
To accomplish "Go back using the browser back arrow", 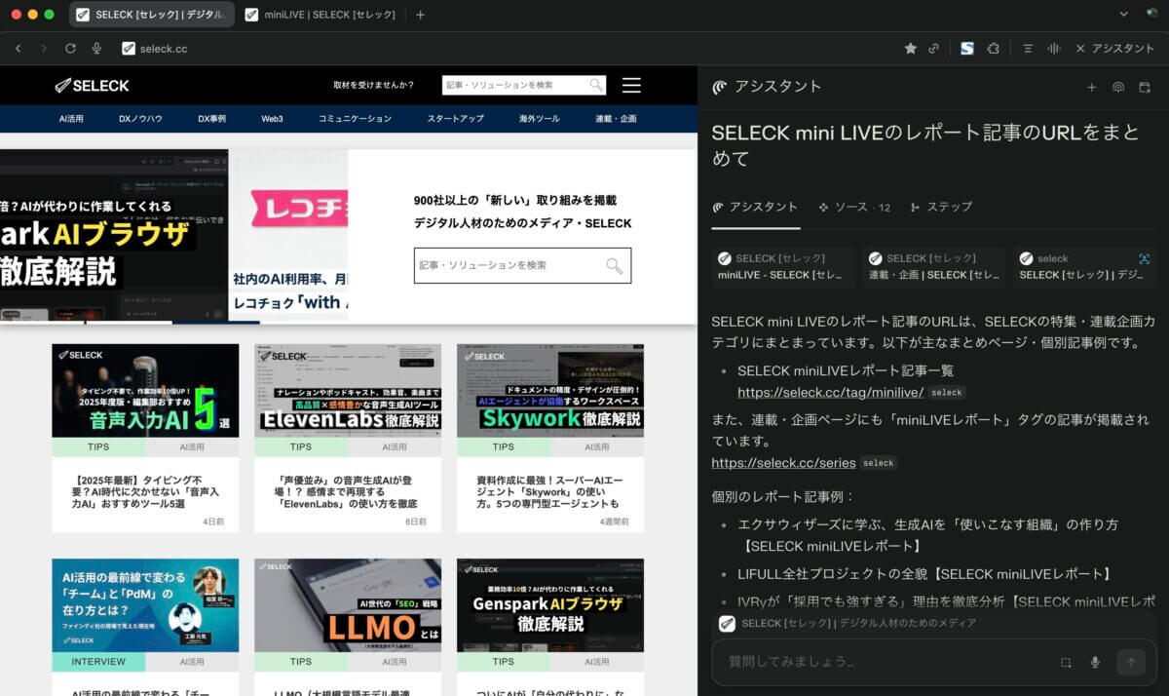I will 18,48.
